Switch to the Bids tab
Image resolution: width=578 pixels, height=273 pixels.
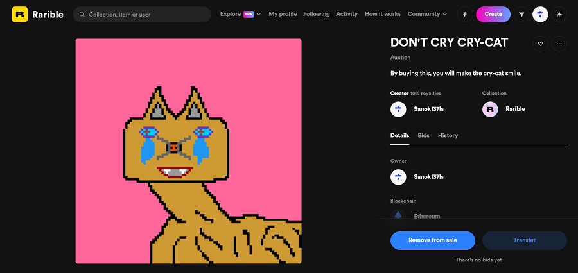(x=424, y=135)
